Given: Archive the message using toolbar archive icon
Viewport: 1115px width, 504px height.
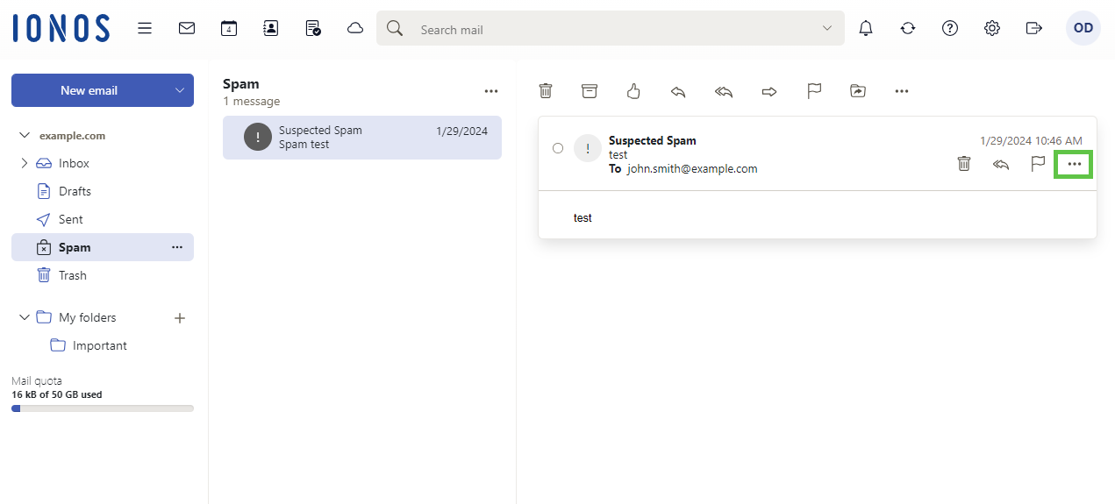Looking at the screenshot, I should pos(590,91).
